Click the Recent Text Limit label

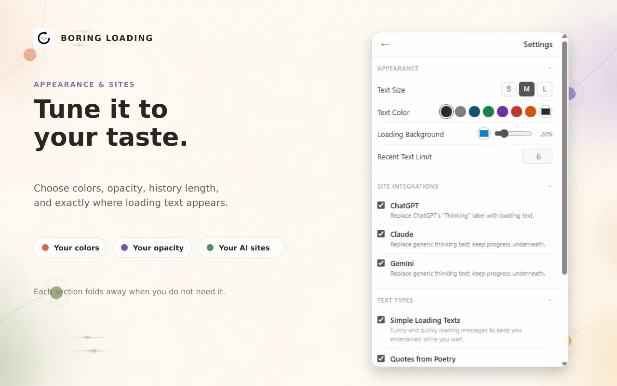coord(404,157)
